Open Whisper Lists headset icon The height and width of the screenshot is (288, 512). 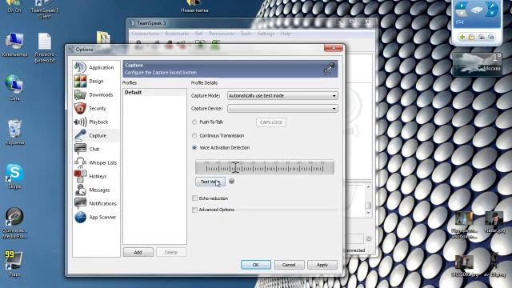click(80, 162)
